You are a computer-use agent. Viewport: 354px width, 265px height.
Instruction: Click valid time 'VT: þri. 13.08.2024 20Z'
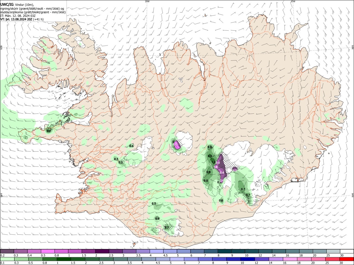16,19
